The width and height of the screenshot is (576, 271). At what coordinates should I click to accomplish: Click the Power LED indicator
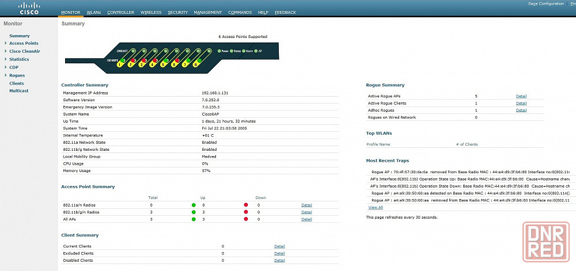coord(219,51)
